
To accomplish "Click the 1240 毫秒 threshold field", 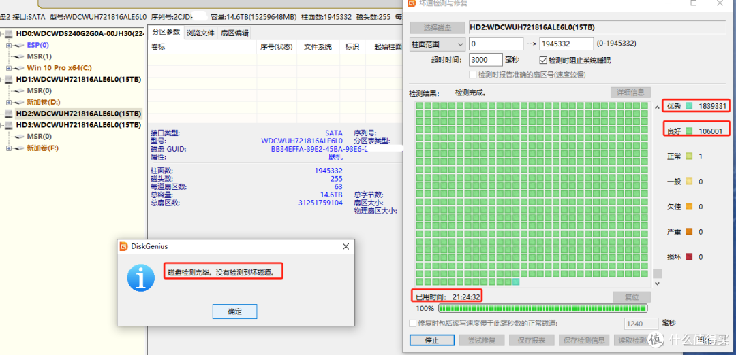I will (x=641, y=324).
